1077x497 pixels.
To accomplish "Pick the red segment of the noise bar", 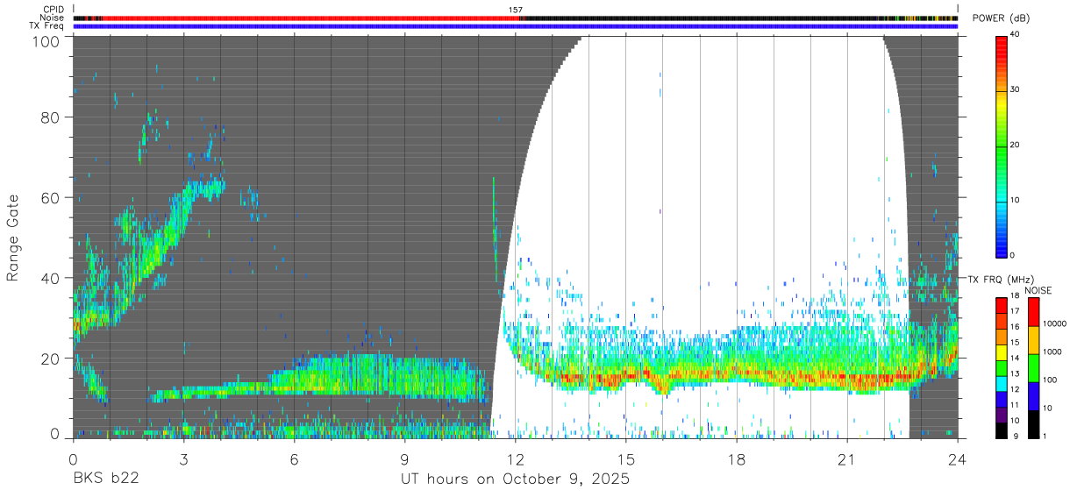I will click(1032, 312).
